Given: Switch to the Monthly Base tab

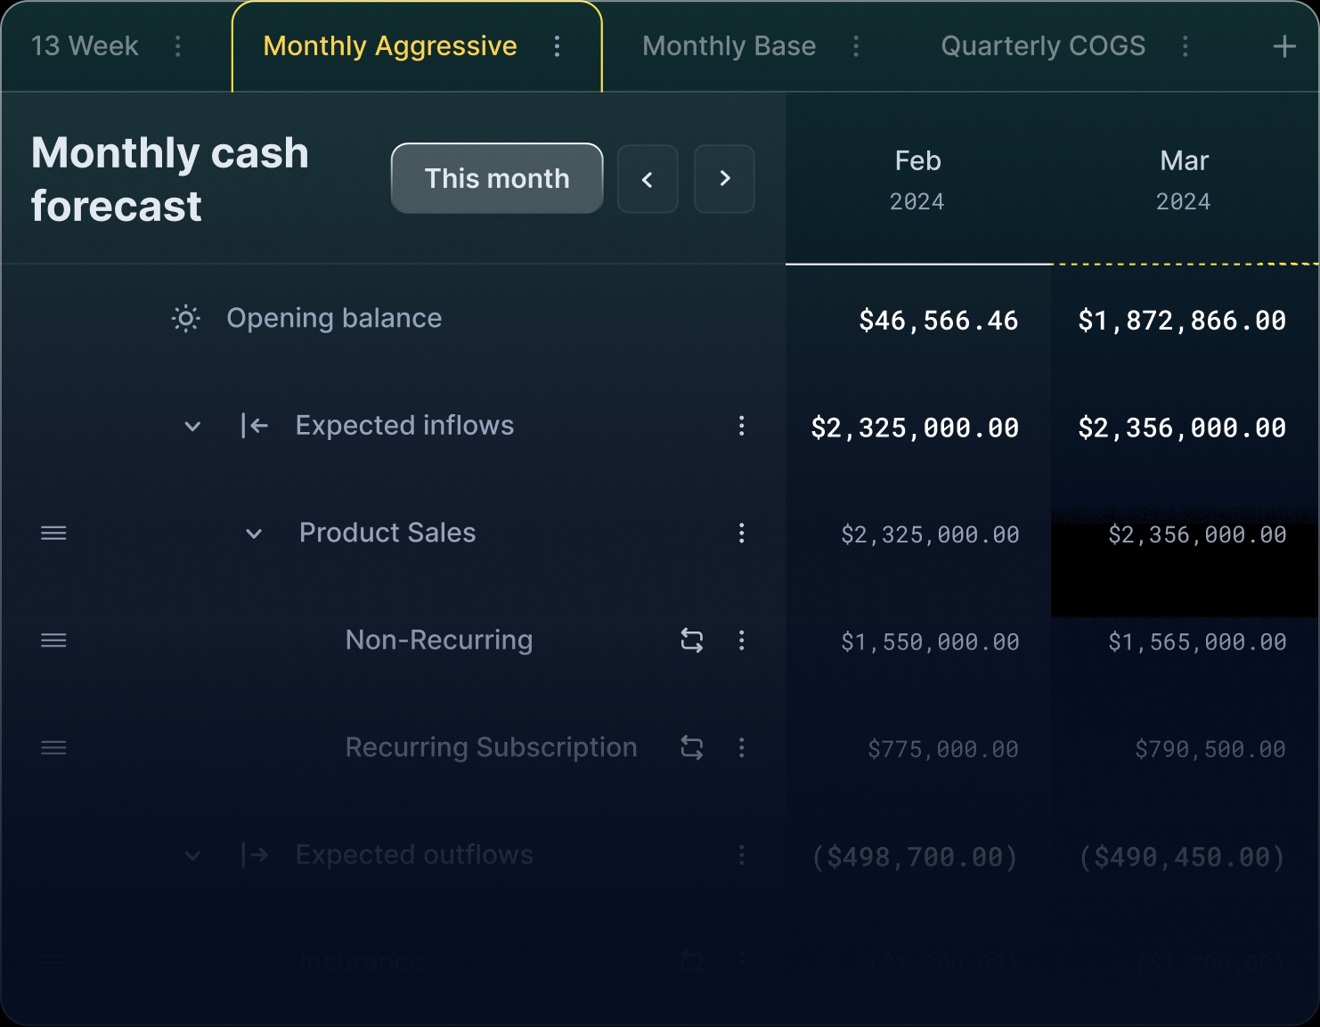Looking at the screenshot, I should [729, 46].
